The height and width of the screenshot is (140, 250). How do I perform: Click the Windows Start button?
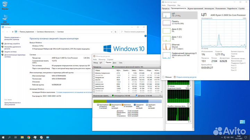tap(3, 137)
